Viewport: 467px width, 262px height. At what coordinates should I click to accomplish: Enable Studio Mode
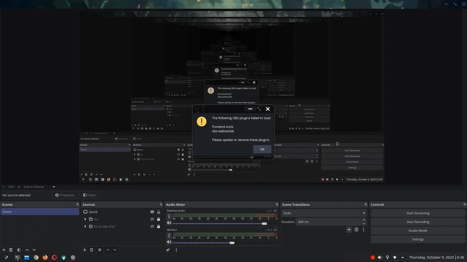[x=418, y=231]
